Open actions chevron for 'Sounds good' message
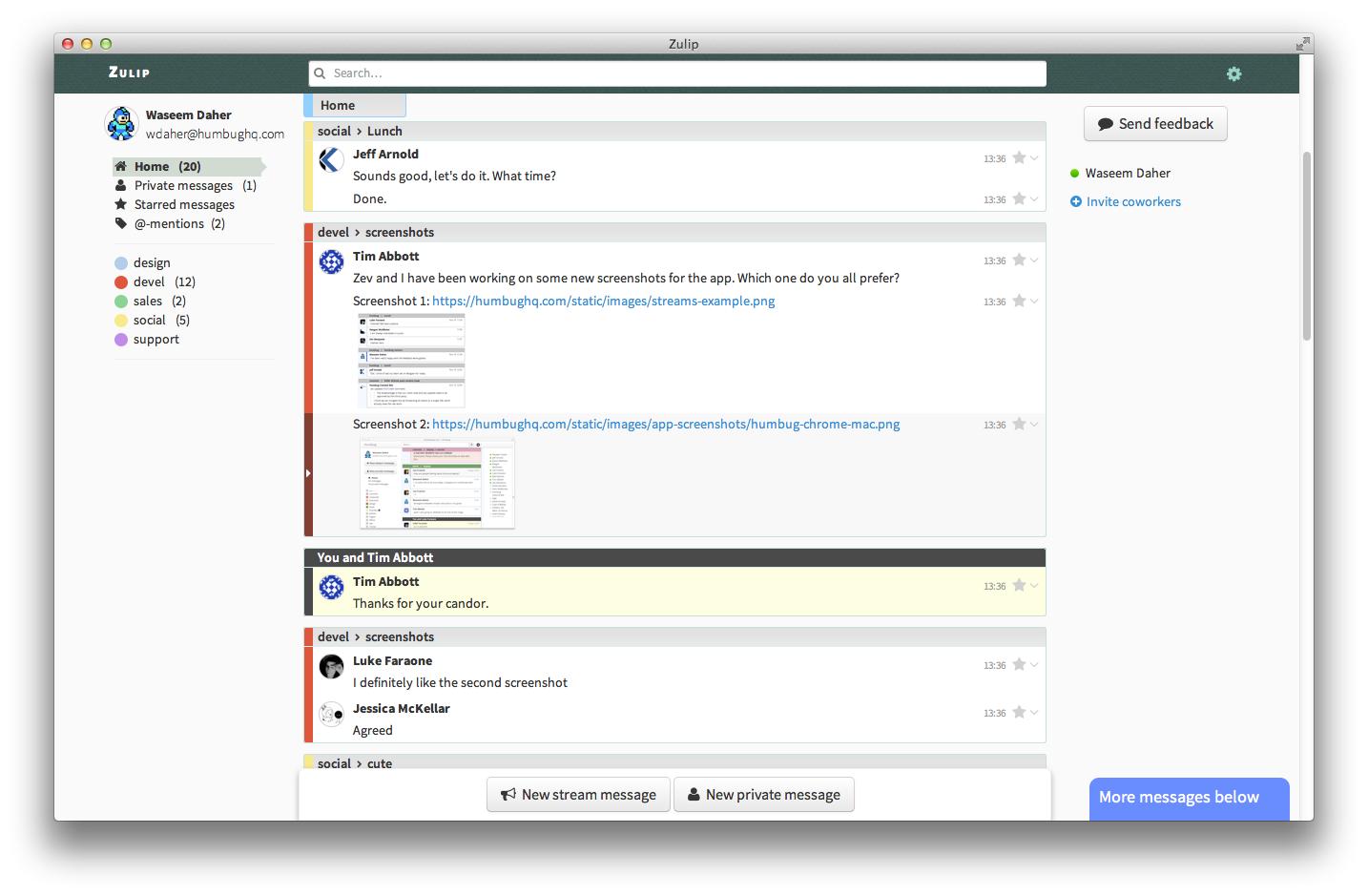This screenshot has height=896, width=1368. (x=1034, y=158)
